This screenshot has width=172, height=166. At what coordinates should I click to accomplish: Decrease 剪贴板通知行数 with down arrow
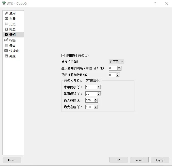click(x=118, y=76)
